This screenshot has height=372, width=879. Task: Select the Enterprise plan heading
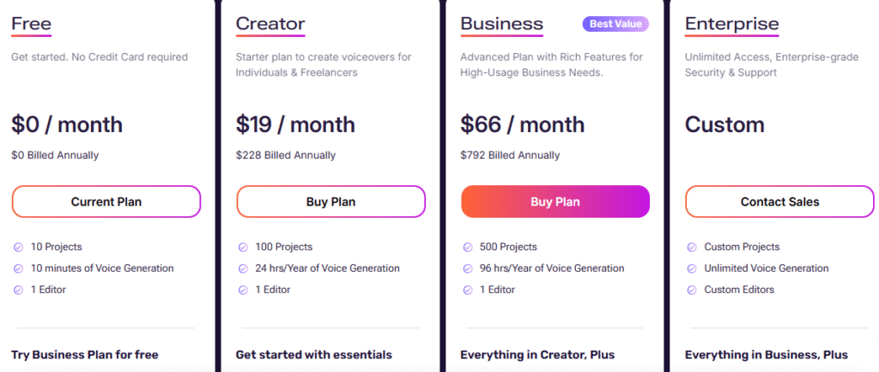(x=731, y=24)
